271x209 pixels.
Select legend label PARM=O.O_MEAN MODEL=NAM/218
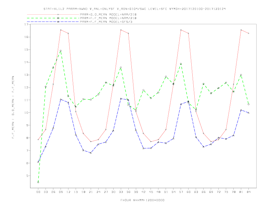(108, 14)
